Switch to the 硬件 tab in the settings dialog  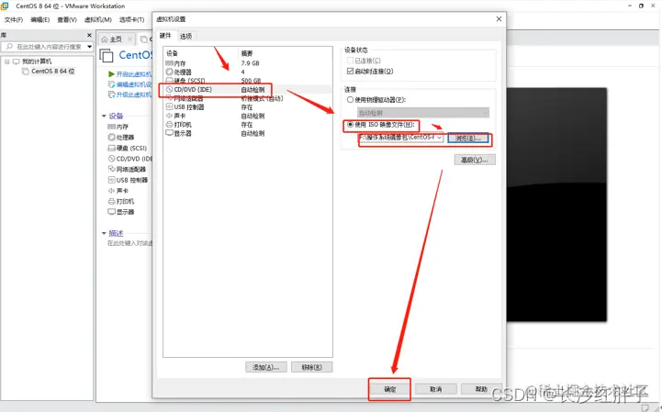pos(165,36)
